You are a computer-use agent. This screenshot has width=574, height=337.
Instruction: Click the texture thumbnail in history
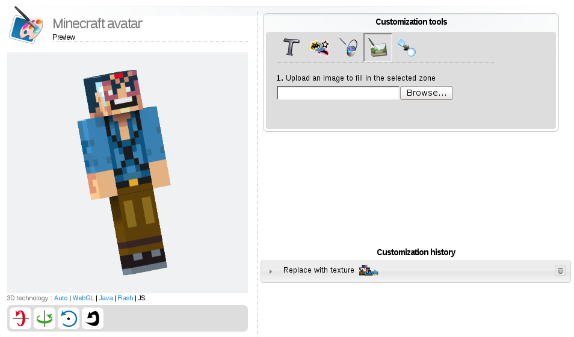(x=368, y=270)
